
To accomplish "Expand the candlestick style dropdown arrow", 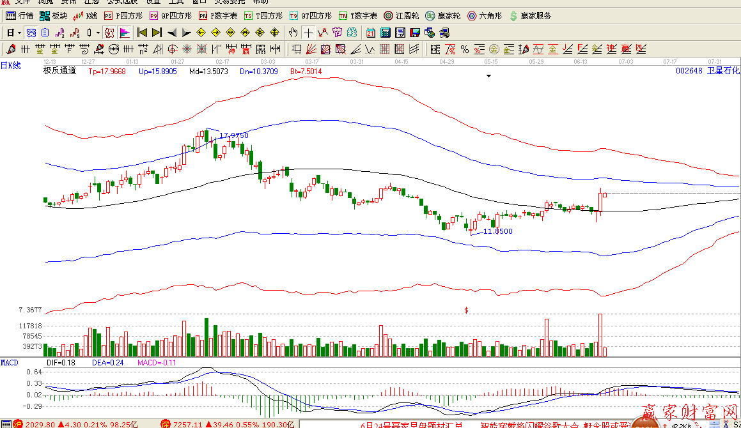I will coord(98,33).
